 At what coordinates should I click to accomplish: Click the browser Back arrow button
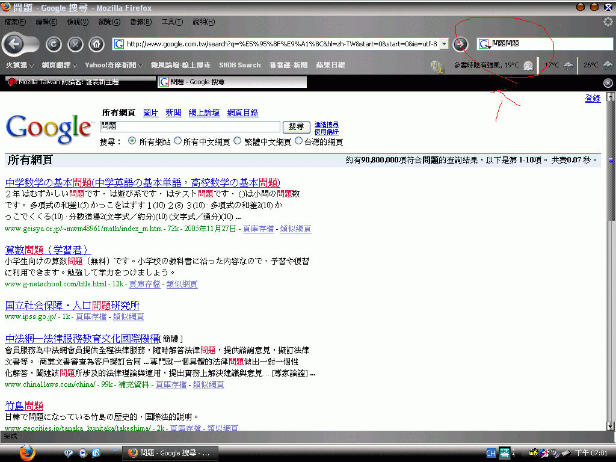pyautogui.click(x=13, y=44)
